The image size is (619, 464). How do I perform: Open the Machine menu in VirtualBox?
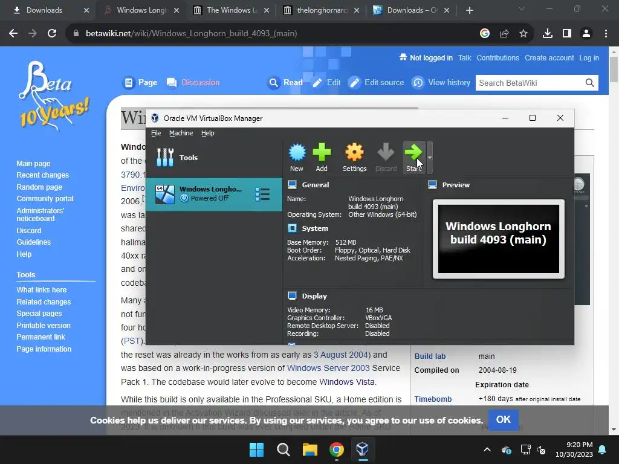(x=181, y=133)
